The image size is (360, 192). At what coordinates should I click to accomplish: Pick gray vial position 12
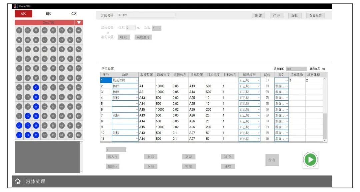click(19, 30)
